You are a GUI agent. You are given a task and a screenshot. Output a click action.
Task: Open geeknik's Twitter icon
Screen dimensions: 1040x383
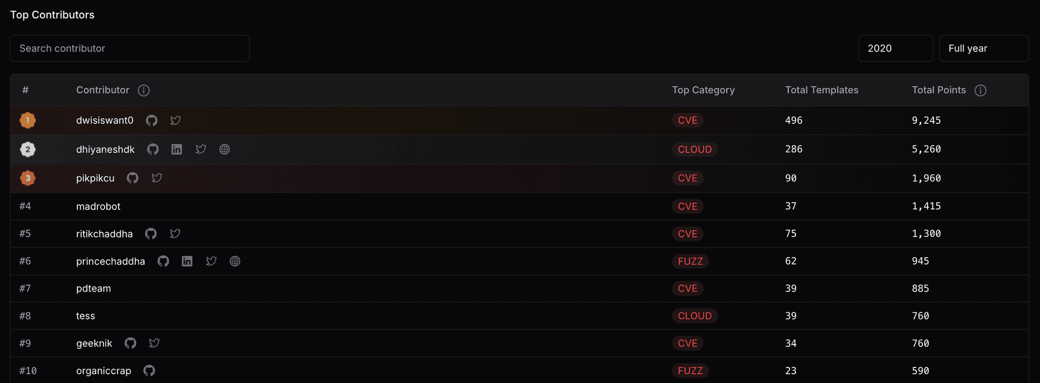(154, 344)
